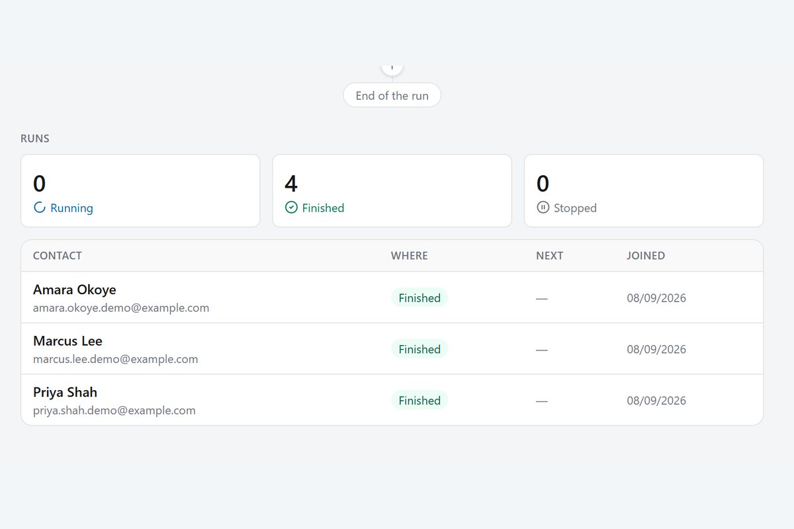794x529 pixels.
Task: Click the RUNS section heading
Action: [35, 138]
